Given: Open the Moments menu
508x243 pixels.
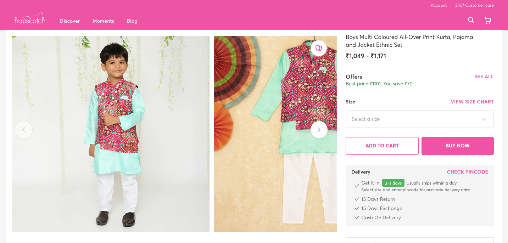Looking at the screenshot, I should (x=103, y=21).
